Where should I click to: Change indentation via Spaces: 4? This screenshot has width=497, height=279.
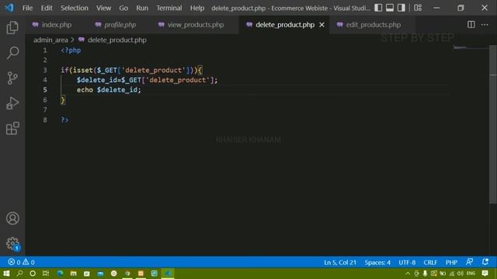[377, 263]
